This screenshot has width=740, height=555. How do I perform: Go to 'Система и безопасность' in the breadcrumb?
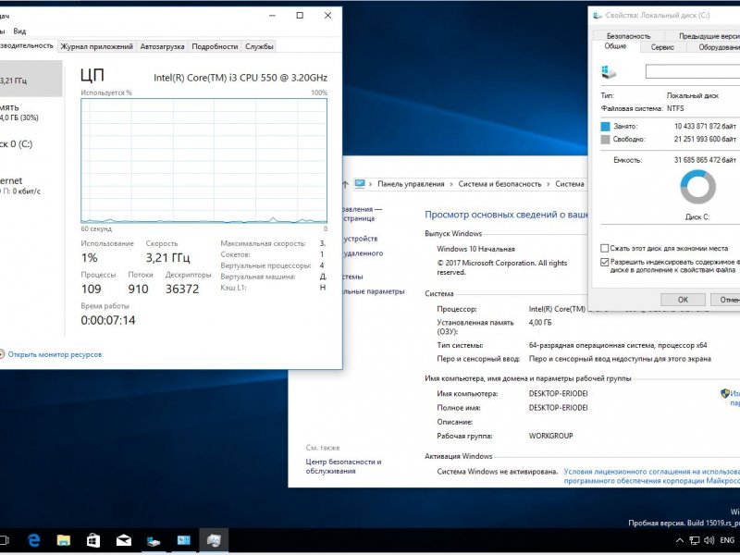point(499,184)
